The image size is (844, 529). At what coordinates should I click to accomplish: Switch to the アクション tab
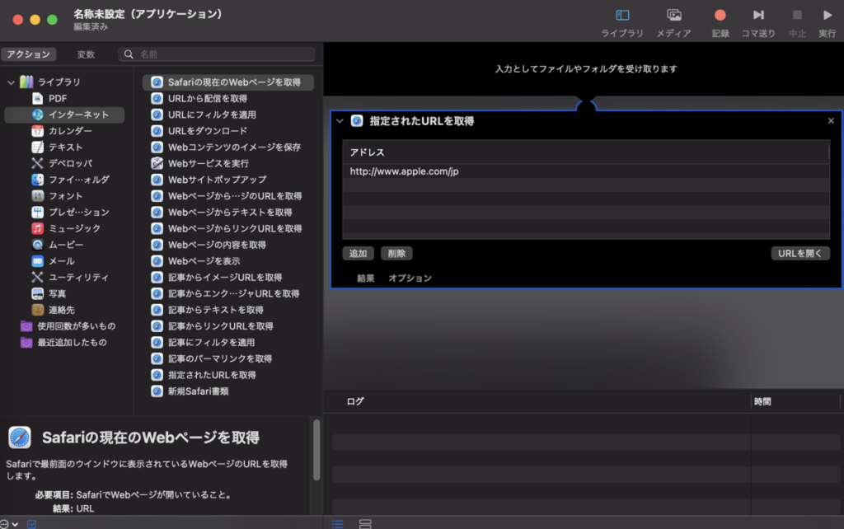[28, 54]
